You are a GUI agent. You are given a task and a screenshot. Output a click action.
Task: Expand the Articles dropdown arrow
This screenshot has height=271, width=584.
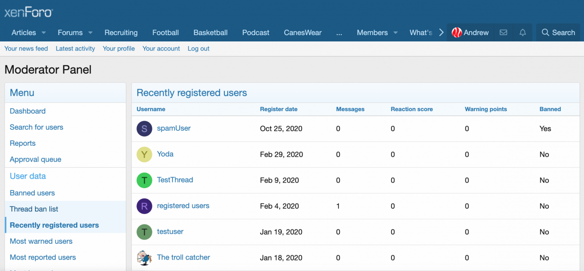44,33
